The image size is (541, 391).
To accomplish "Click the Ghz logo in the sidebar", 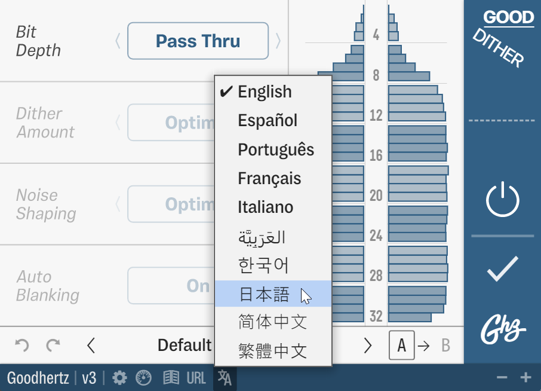I will [x=503, y=329].
